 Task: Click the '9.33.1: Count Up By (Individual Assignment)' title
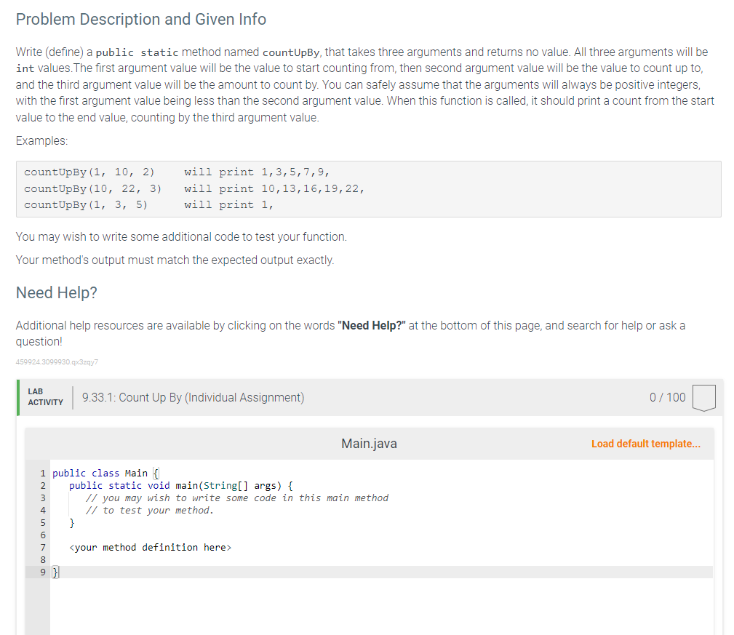click(x=193, y=397)
